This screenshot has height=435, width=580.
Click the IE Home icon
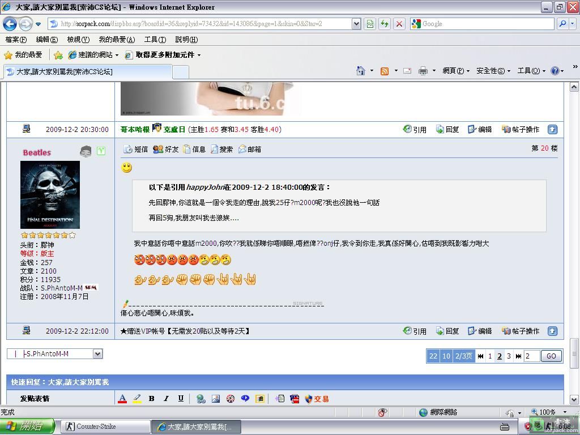pyautogui.click(x=360, y=71)
